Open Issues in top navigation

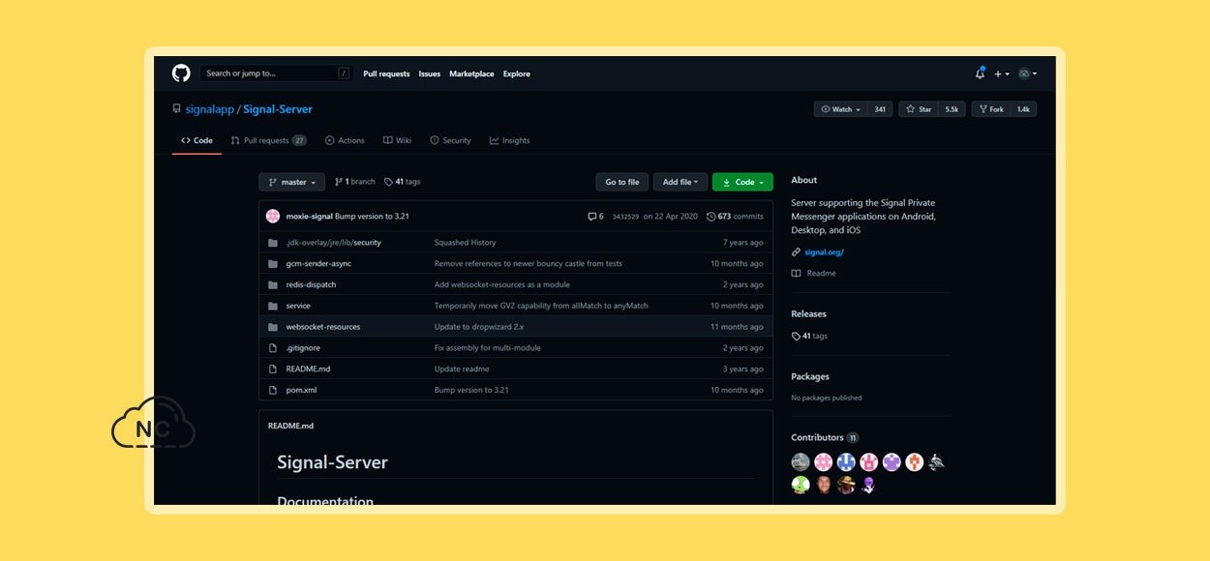coord(430,74)
